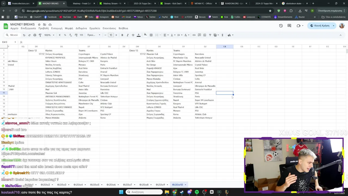Insert link using the chain icon
This screenshot has height=196, width=348.
194,35
